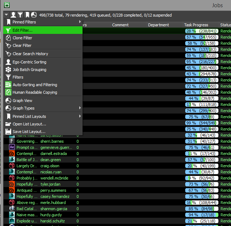Expand Pinned List Layouts submenu
The width and height of the screenshot is (231, 226).
click(43, 116)
